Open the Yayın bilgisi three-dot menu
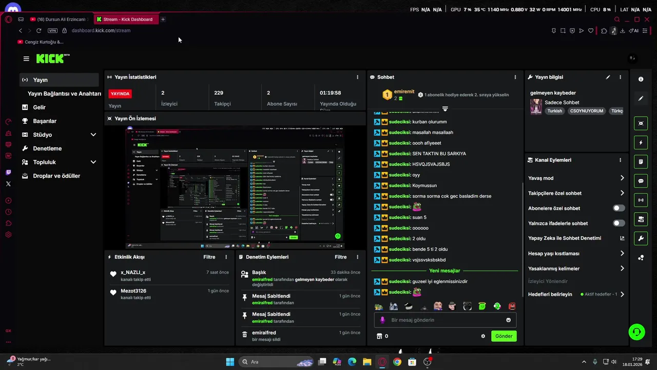 coord(620,77)
